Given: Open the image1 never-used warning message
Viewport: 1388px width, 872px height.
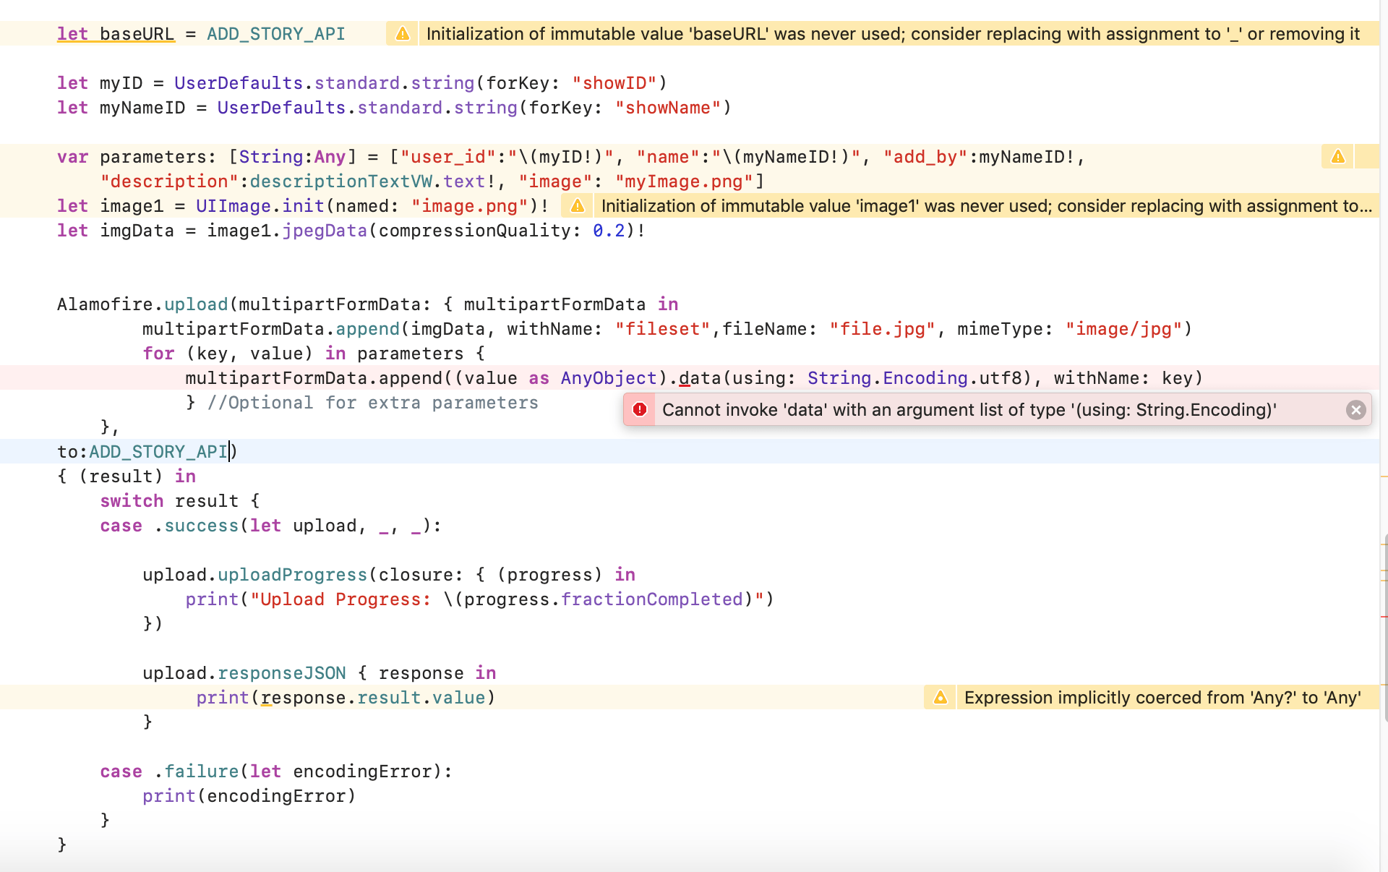Looking at the screenshot, I should click(986, 206).
